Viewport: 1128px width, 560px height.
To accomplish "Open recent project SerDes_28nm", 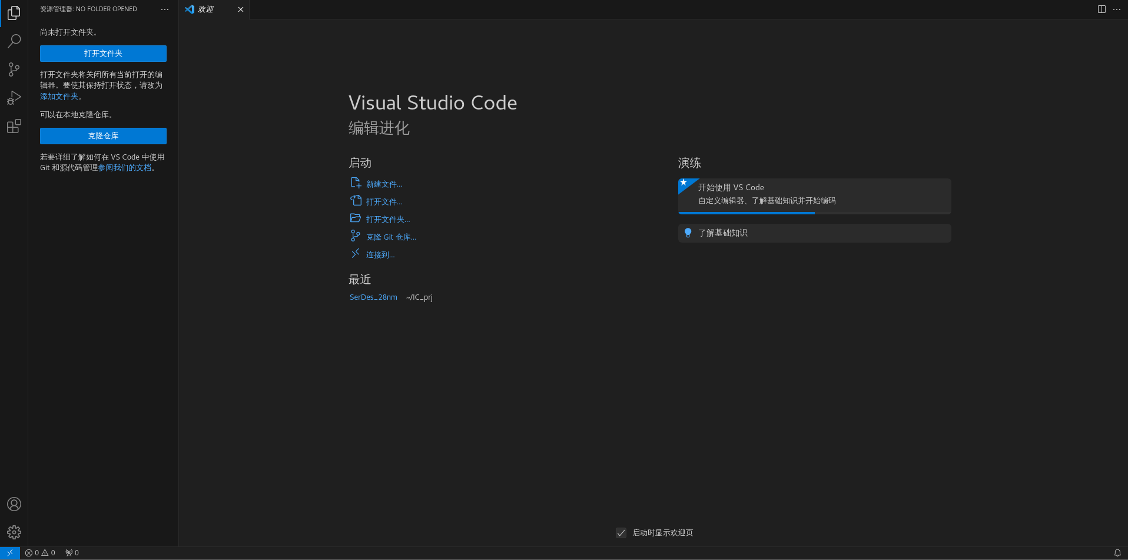I will [x=373, y=297].
